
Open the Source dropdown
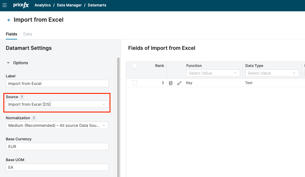(x=57, y=104)
